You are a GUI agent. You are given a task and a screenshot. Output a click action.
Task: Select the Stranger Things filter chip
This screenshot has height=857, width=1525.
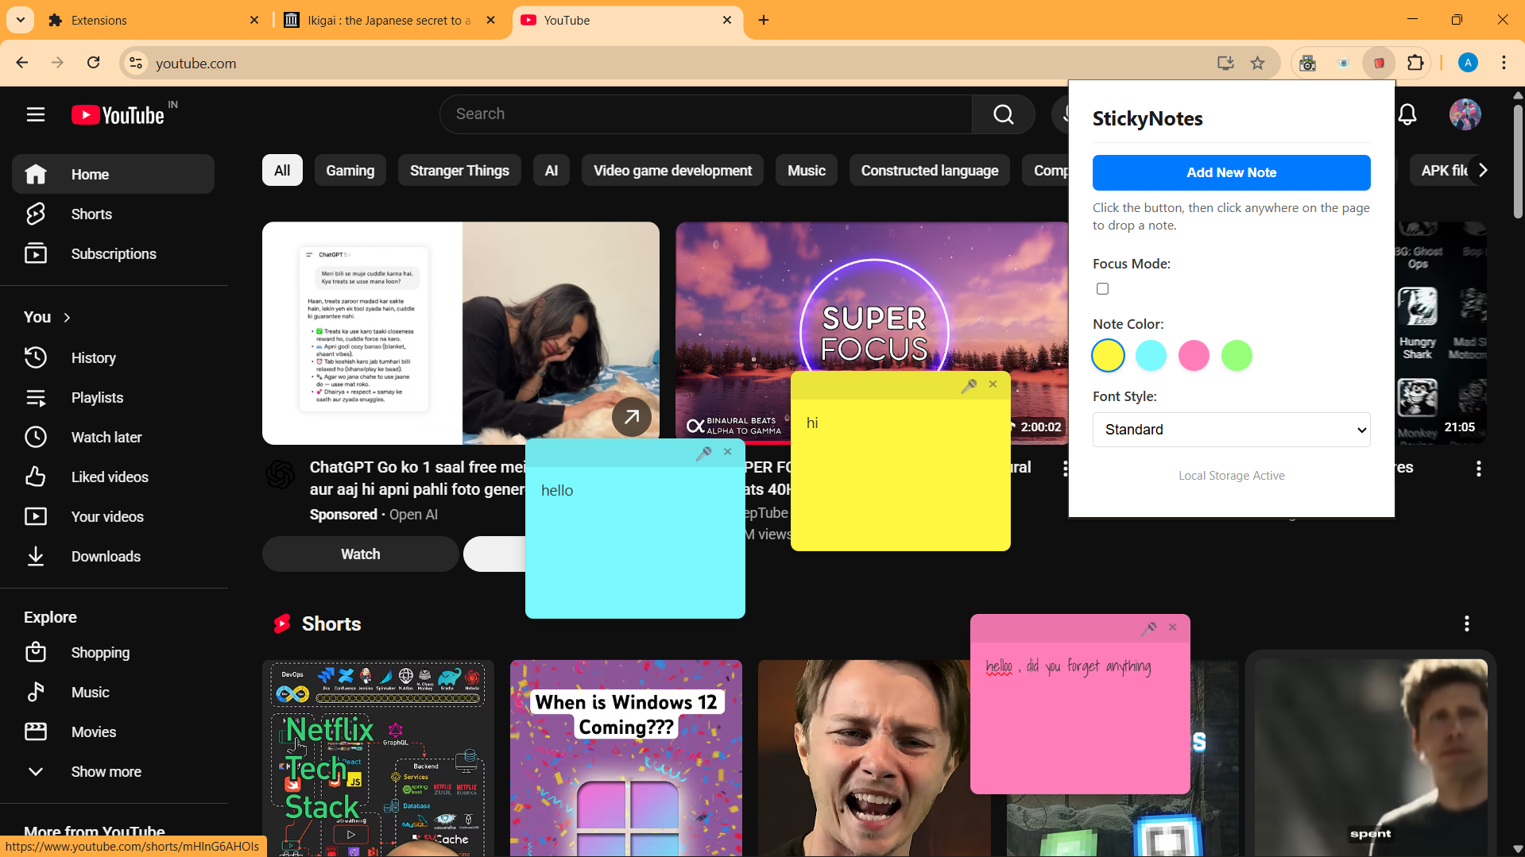[459, 171]
